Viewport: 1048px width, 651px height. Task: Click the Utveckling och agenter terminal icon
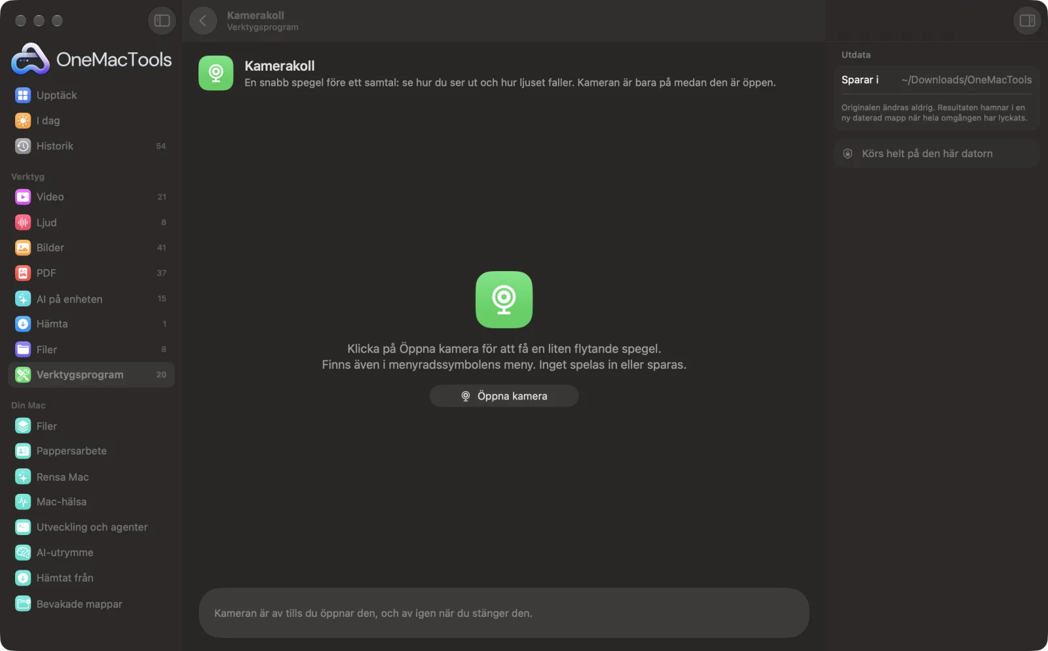tap(23, 527)
